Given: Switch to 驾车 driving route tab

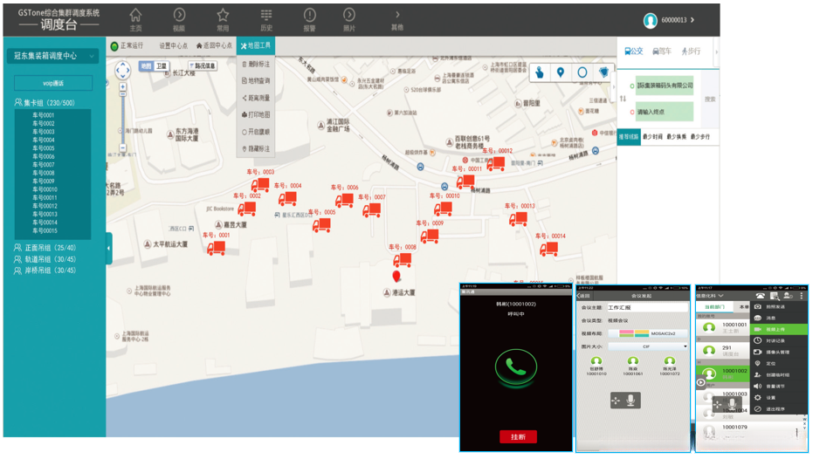Looking at the screenshot, I should pyautogui.click(x=662, y=51).
